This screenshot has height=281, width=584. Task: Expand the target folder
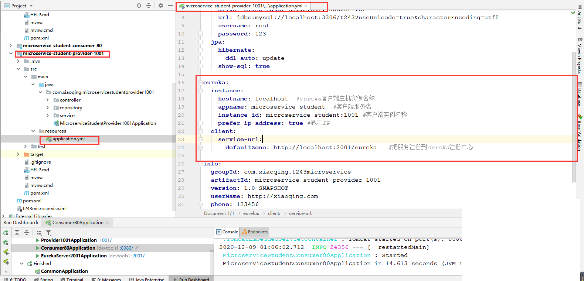[18, 154]
